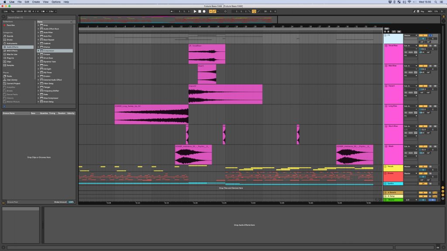Toggle the Draw Mode pencil icon
Image resolution: width=447 pixels, height=251 pixels.
pos(415,11)
